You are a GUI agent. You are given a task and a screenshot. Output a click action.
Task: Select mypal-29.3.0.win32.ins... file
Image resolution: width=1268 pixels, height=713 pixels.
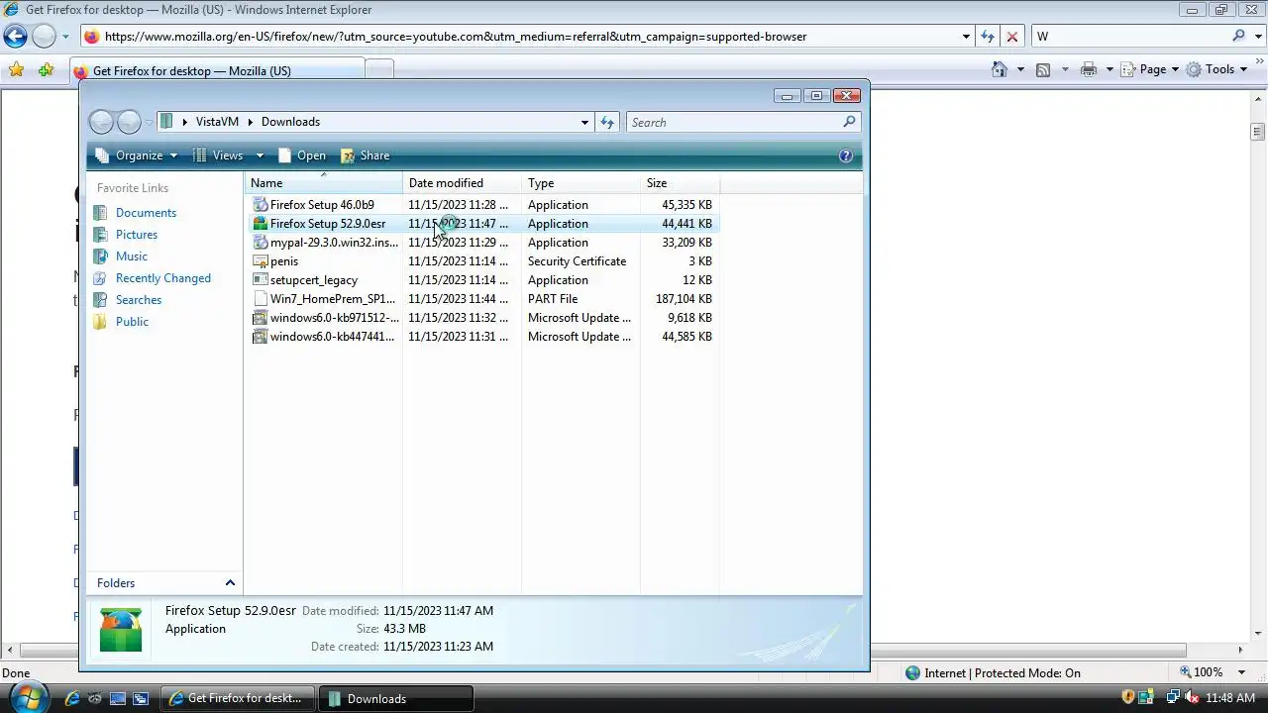(334, 243)
